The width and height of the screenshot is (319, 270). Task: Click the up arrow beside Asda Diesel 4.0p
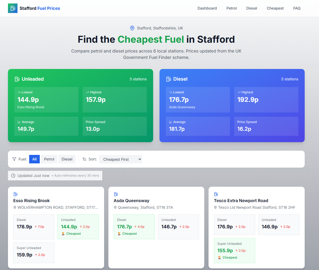pos(135,227)
